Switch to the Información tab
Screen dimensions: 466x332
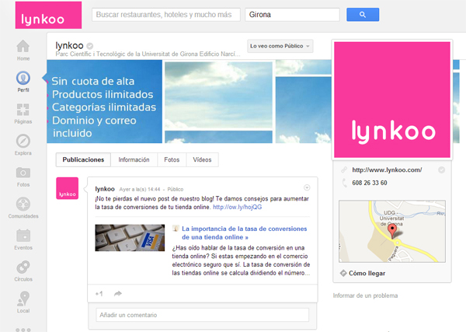tap(134, 159)
